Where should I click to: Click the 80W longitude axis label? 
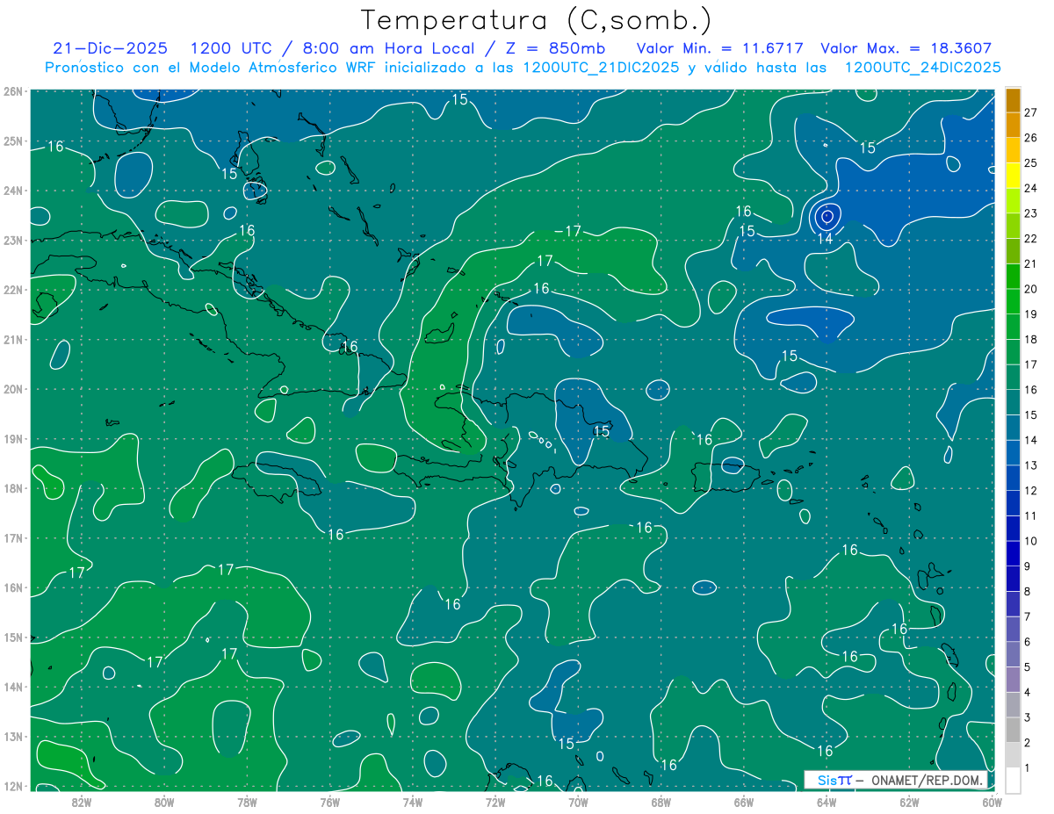164,802
